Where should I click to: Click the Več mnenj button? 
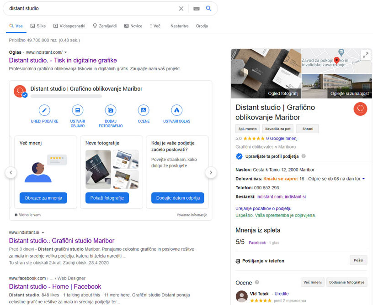coord(312,282)
